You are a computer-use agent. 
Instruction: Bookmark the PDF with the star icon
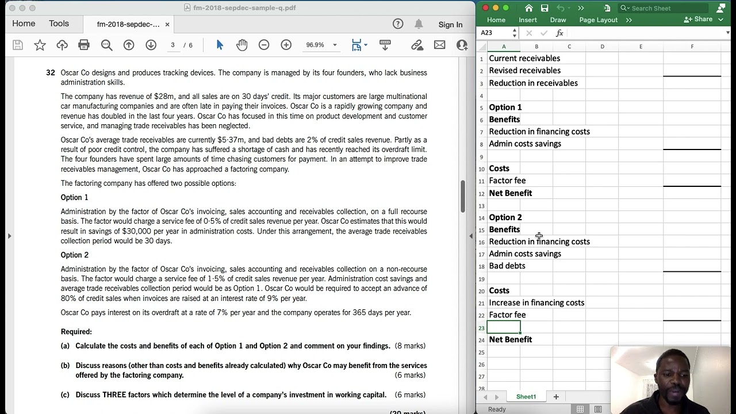[40, 45]
